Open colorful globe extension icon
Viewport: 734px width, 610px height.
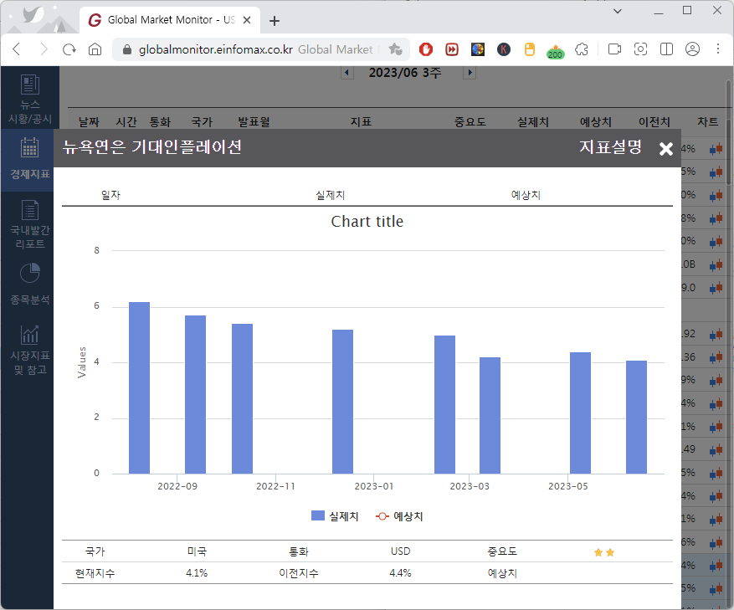pyautogui.click(x=477, y=49)
